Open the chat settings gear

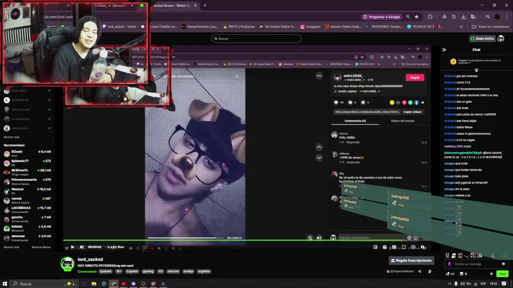coord(491,274)
